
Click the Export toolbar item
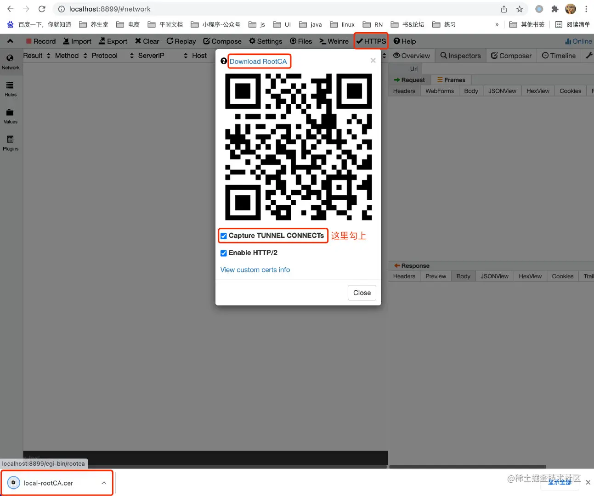click(x=113, y=41)
